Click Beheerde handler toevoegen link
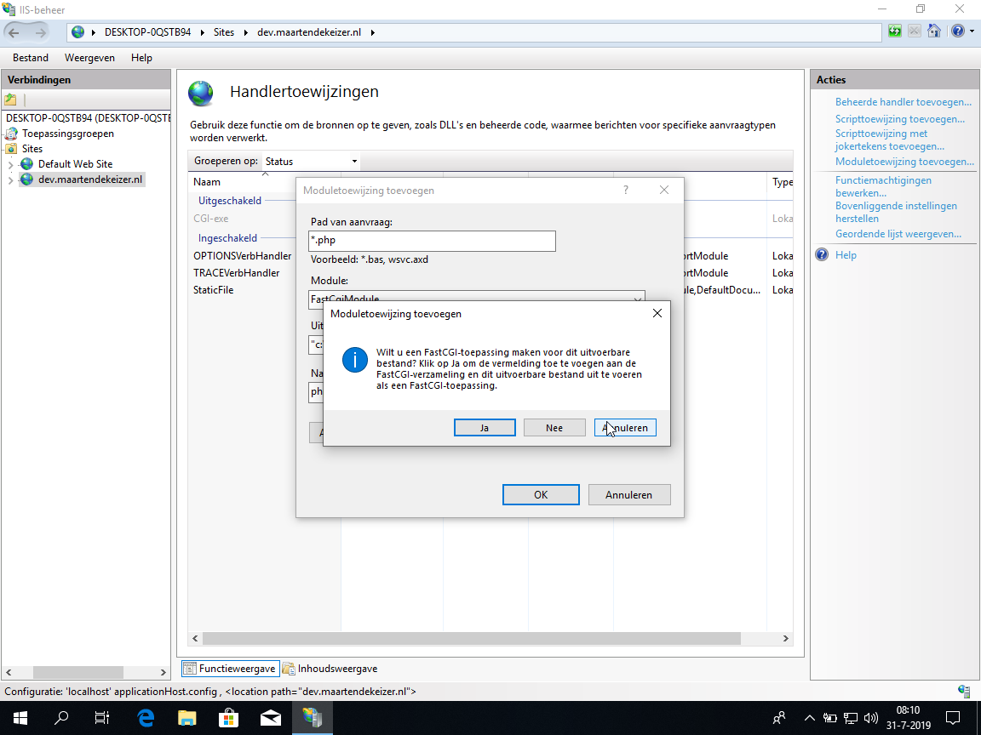 click(x=904, y=102)
